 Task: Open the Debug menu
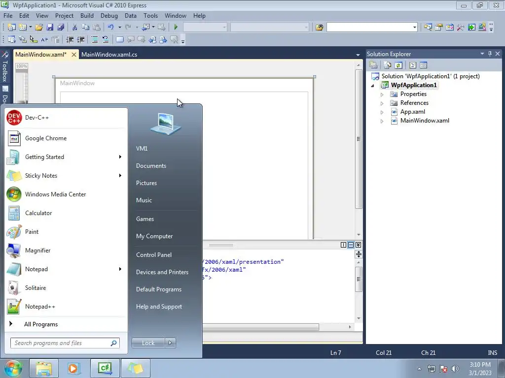[109, 15]
